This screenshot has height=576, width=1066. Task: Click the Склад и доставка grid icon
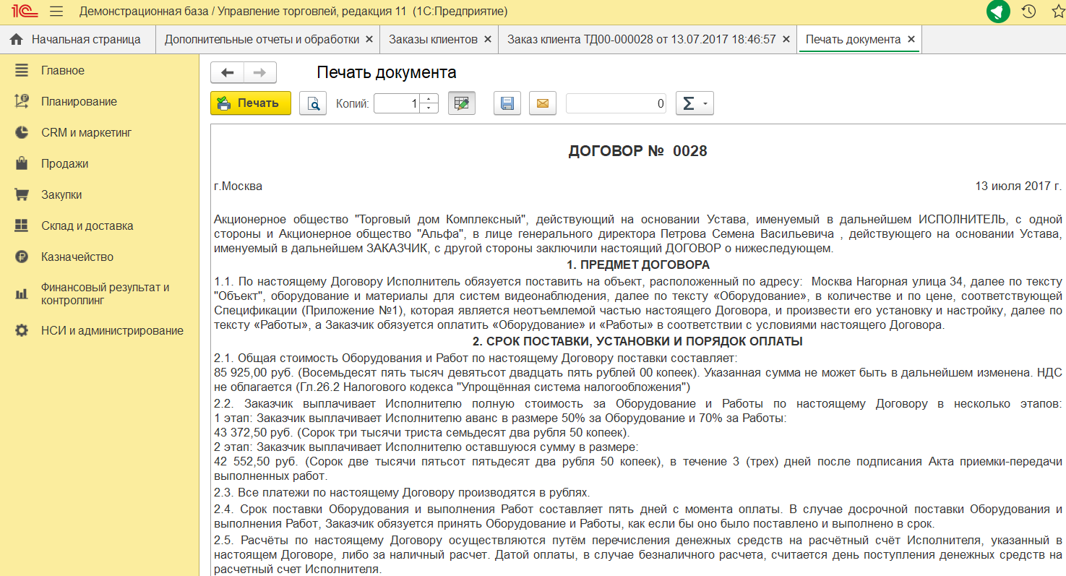[22, 226]
